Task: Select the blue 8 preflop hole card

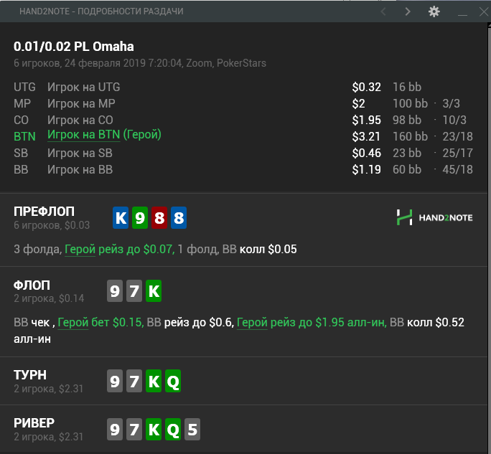Action: pyautogui.click(x=179, y=218)
